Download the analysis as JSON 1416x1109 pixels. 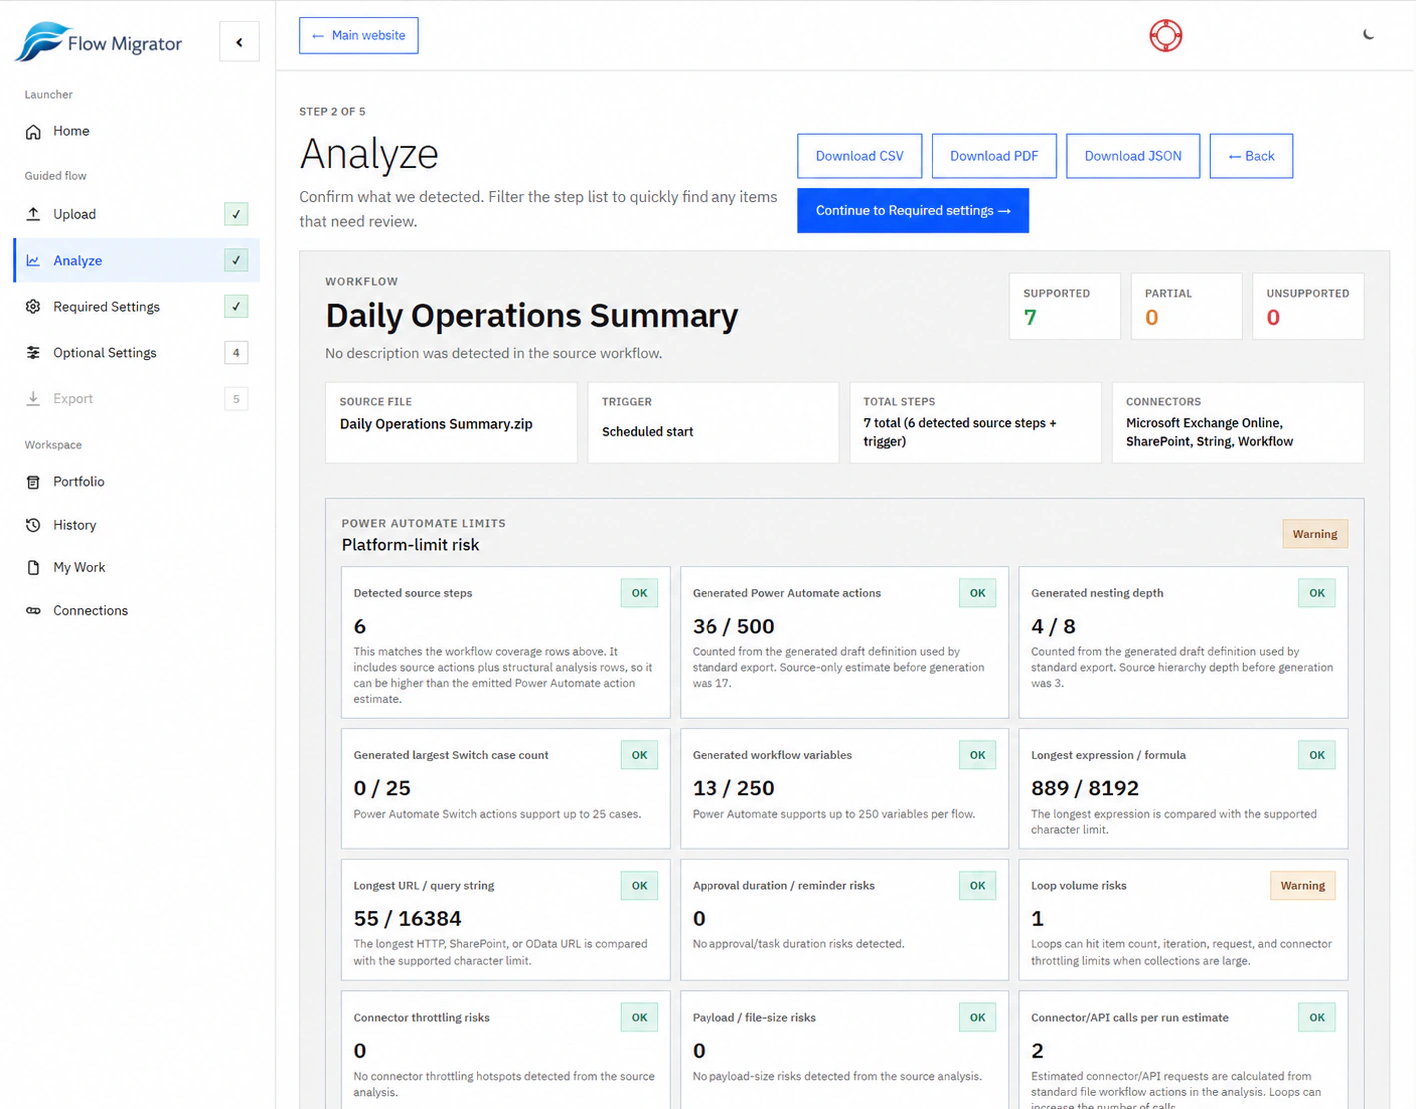1133,156
